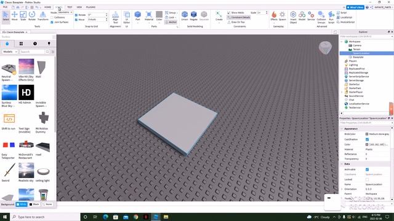Switch to the TEST ribbon tab
Viewport: 394px width, 221px height.
click(x=70, y=7)
